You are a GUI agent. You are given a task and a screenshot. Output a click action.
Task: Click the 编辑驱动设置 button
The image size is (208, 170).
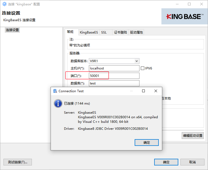pos(193,136)
